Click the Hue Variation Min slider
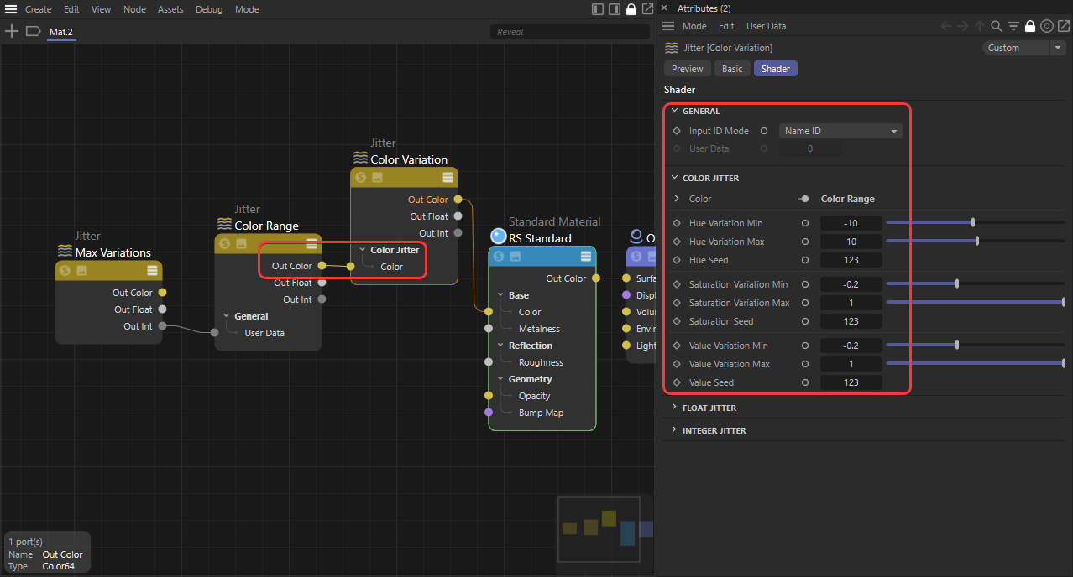The image size is (1073, 577). pyautogui.click(x=974, y=223)
